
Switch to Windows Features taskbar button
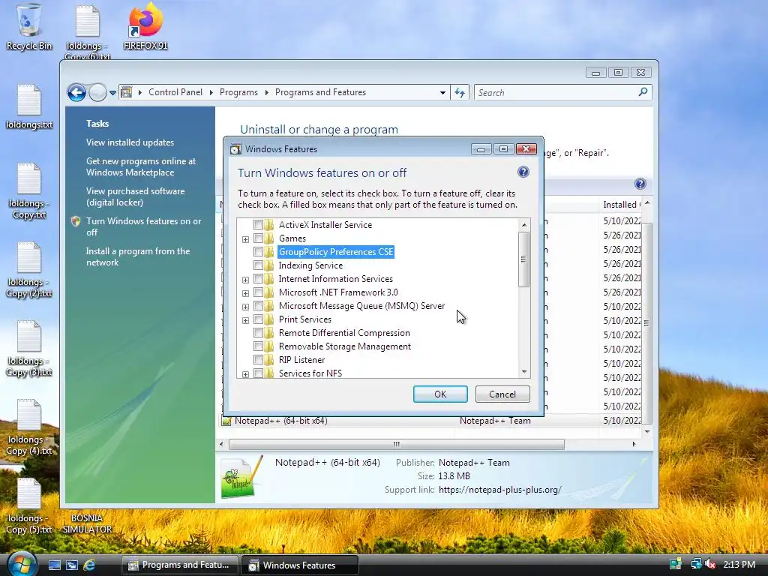pos(300,565)
